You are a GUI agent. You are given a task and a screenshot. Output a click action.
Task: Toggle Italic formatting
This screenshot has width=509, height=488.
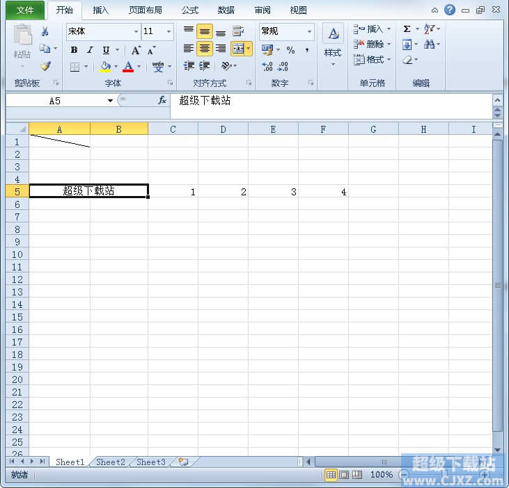pos(90,50)
